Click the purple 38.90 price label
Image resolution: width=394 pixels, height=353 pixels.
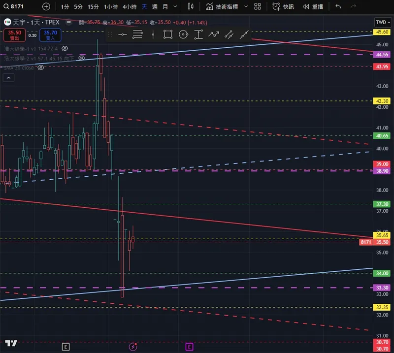pos(382,171)
